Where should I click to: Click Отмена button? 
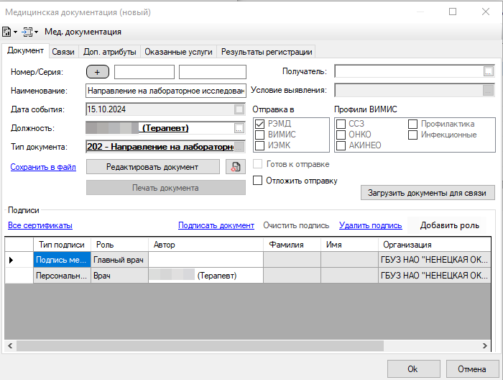coord(472,369)
